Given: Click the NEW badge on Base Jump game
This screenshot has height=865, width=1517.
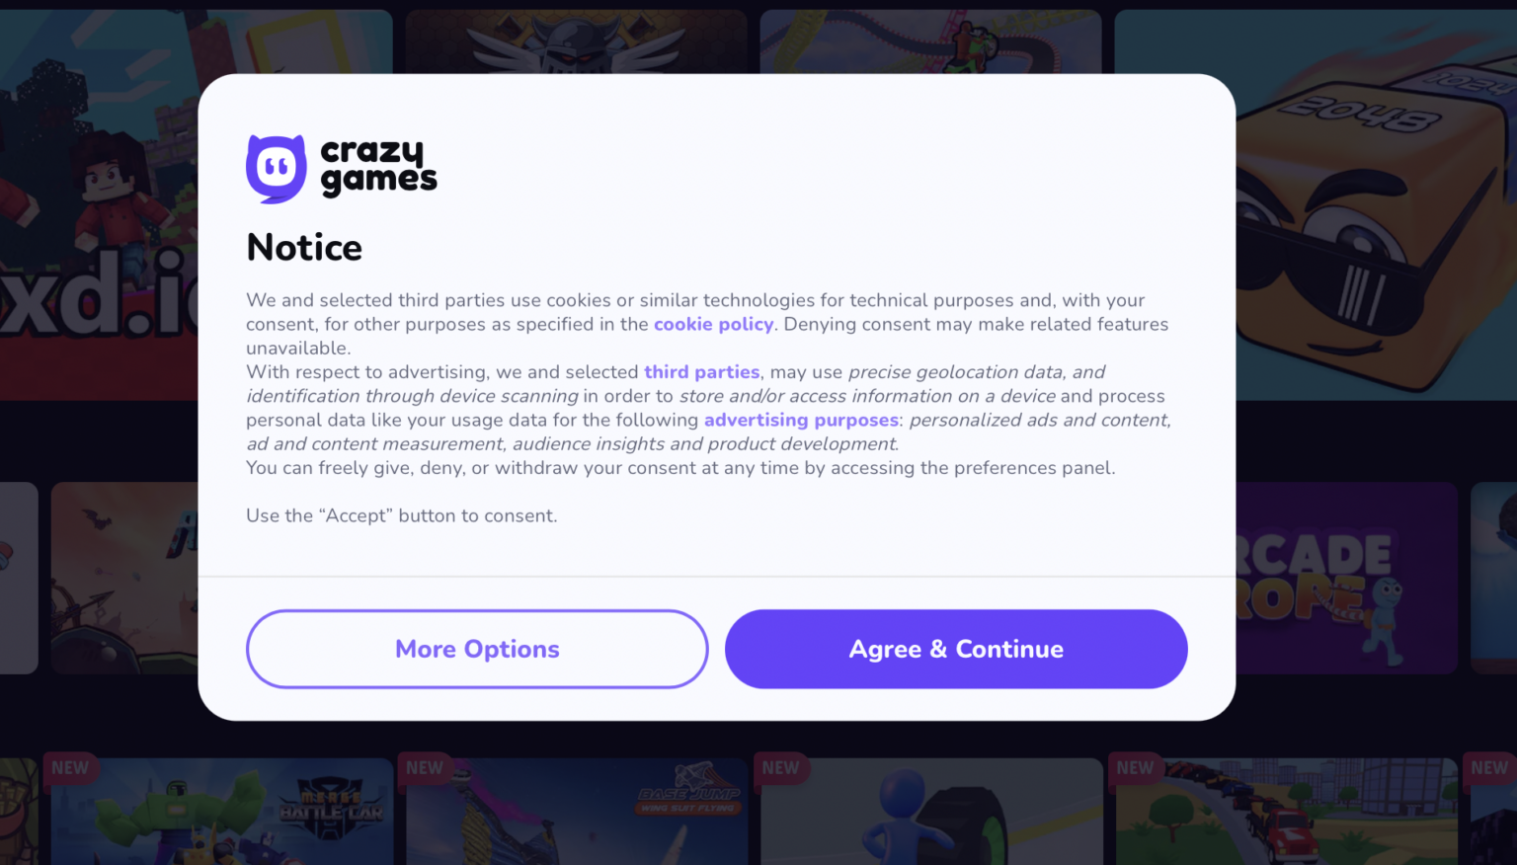Looking at the screenshot, I should click(425, 767).
